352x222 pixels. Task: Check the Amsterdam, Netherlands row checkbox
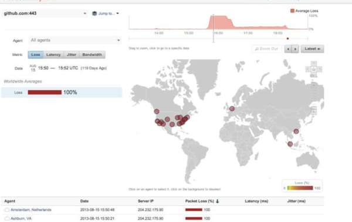pos(7,210)
